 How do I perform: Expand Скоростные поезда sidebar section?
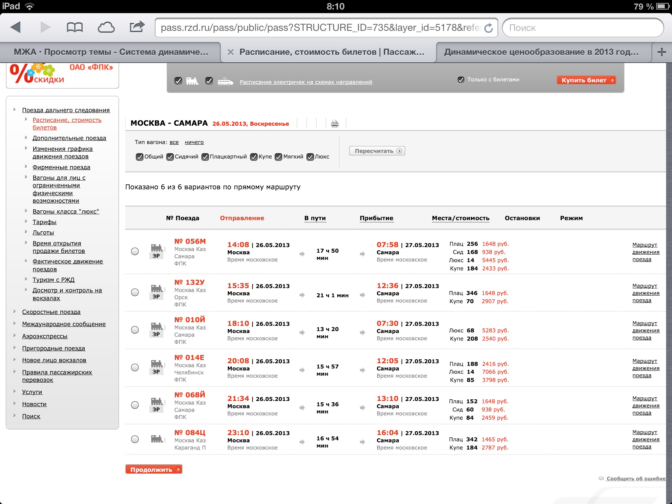[x=51, y=312]
